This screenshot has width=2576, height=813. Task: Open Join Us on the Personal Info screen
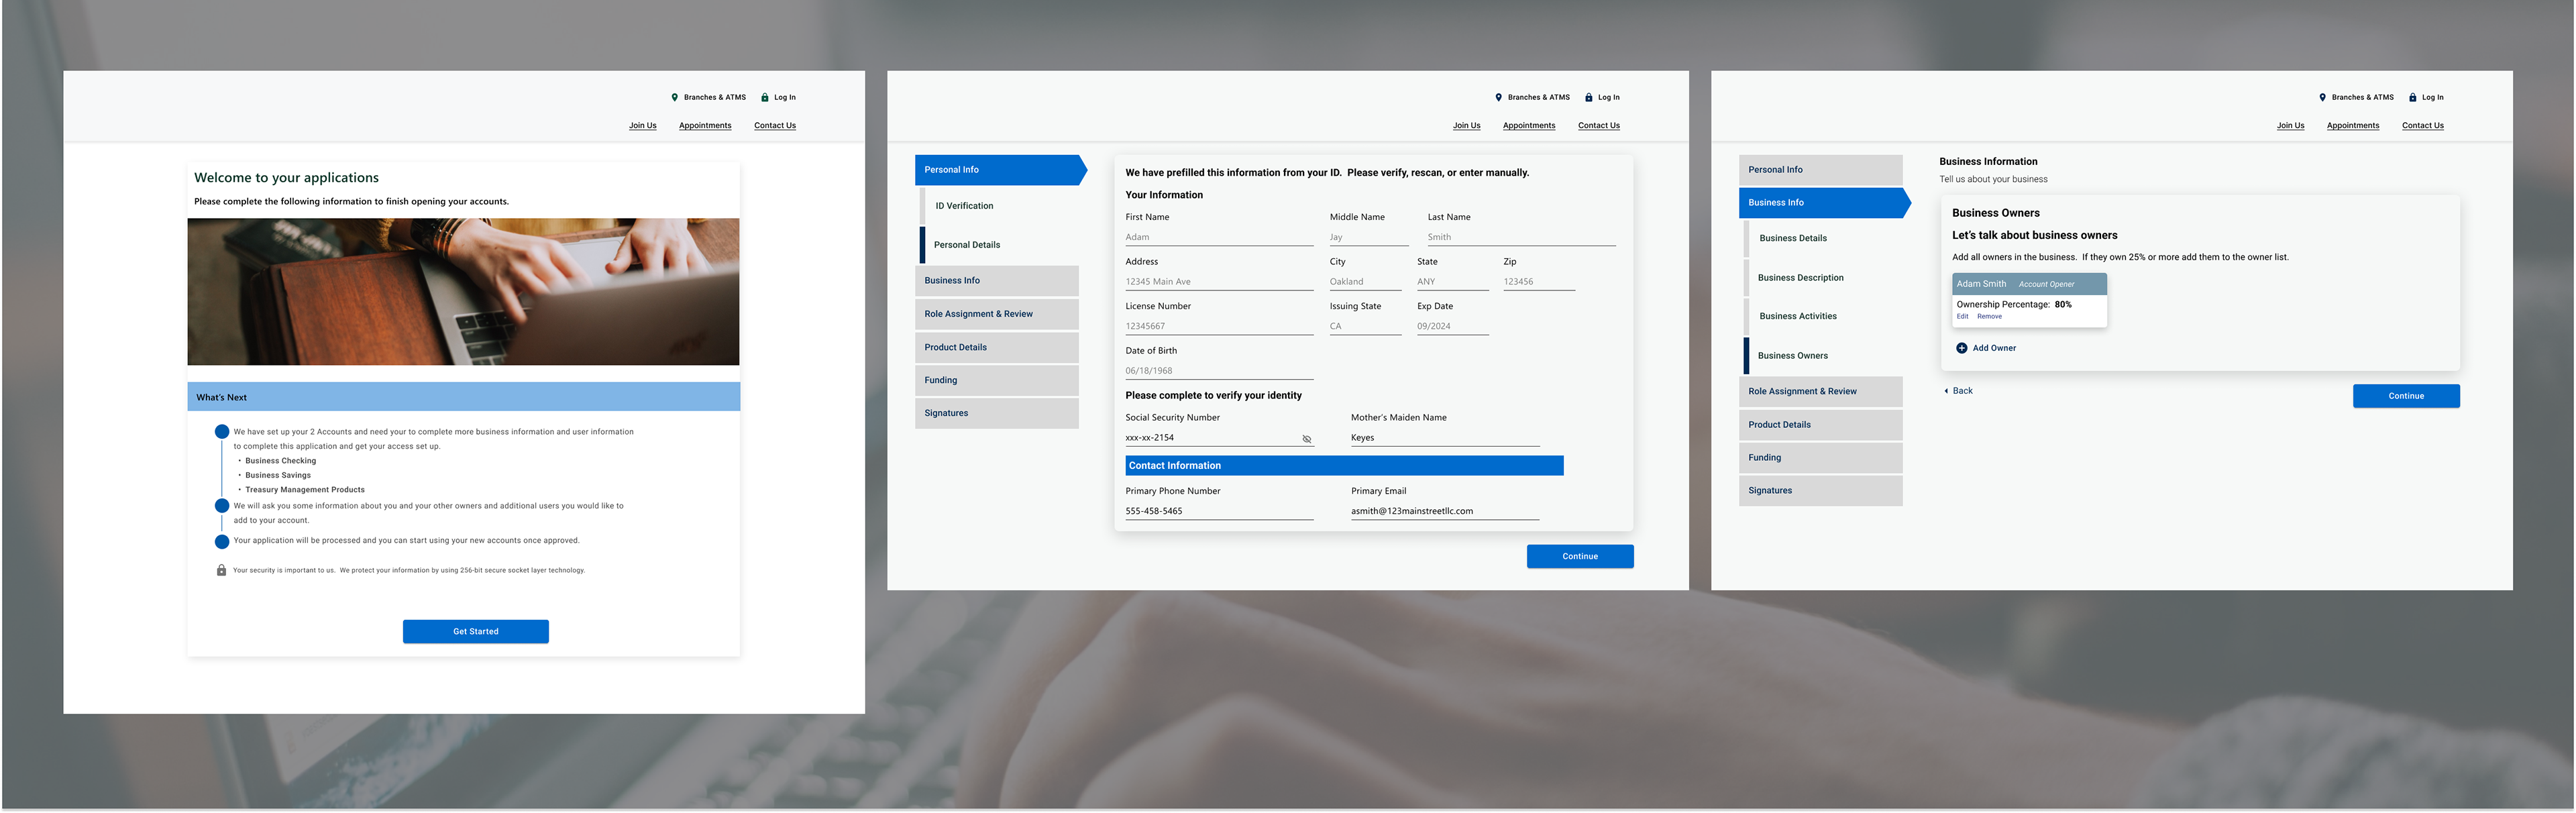(x=1466, y=125)
